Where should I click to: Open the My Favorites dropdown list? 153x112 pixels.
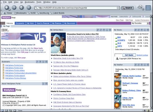click(148, 23)
